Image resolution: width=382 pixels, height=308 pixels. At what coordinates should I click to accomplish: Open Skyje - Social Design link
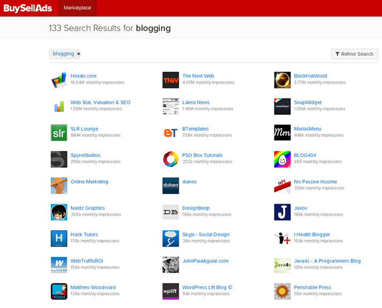(x=205, y=235)
